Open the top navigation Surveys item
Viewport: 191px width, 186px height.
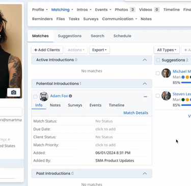pos(91,19)
